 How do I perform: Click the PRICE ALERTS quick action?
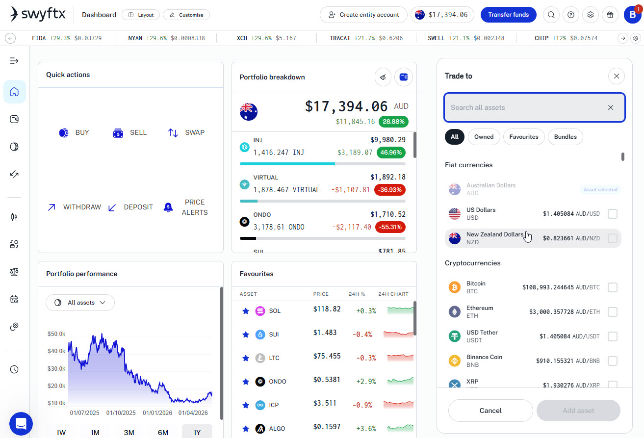(186, 207)
